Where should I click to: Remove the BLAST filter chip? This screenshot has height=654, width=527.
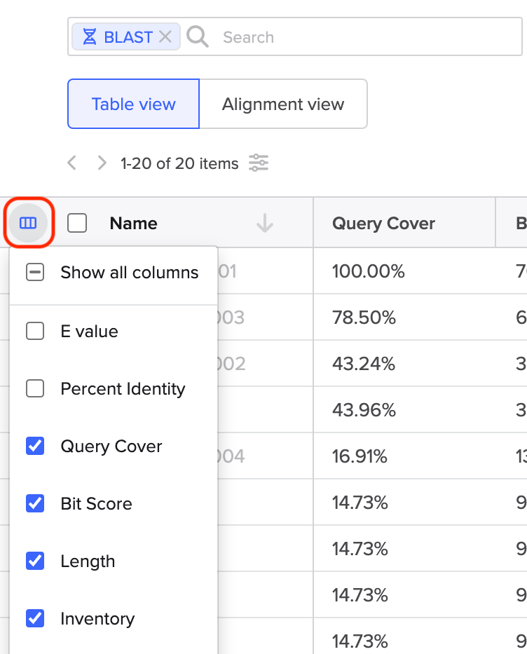[x=165, y=37]
